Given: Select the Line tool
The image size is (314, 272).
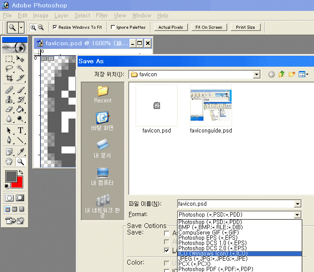Looking at the screenshot, I should (x=20, y=140).
